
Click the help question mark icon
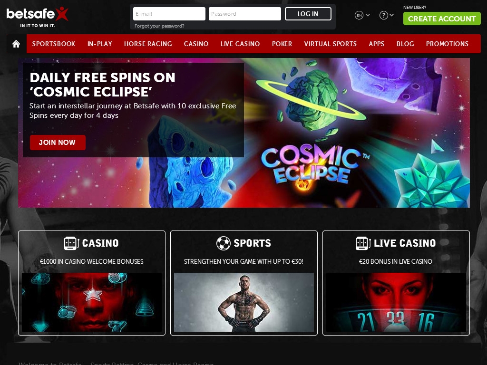(384, 15)
